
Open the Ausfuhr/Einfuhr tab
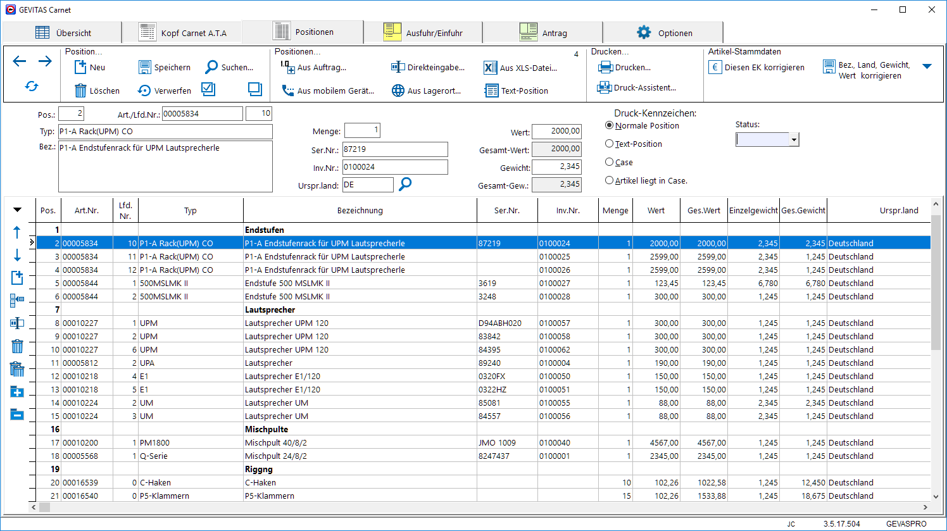[423, 33]
